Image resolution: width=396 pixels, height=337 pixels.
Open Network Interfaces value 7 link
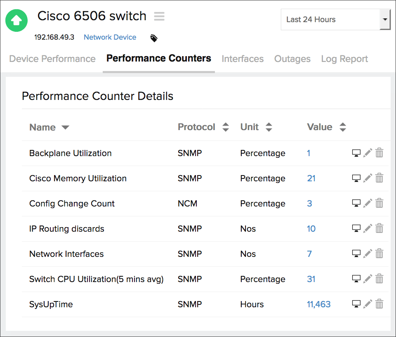[x=309, y=254]
